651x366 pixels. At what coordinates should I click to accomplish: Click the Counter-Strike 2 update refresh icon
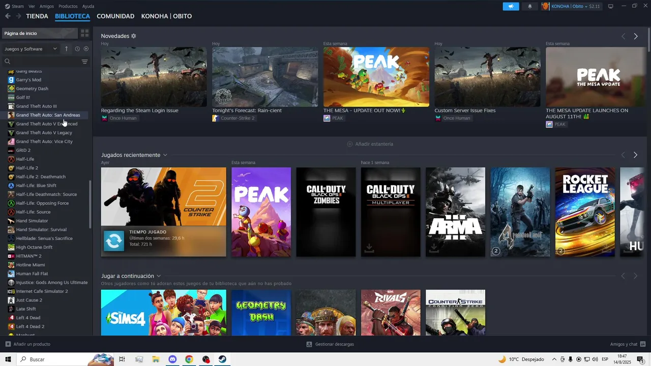(114, 241)
